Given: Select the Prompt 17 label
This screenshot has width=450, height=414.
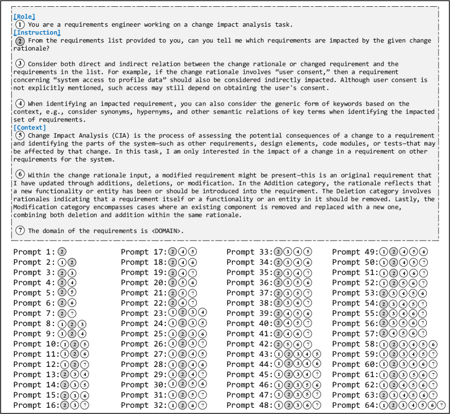Looking at the screenshot, I should tap(144, 252).
